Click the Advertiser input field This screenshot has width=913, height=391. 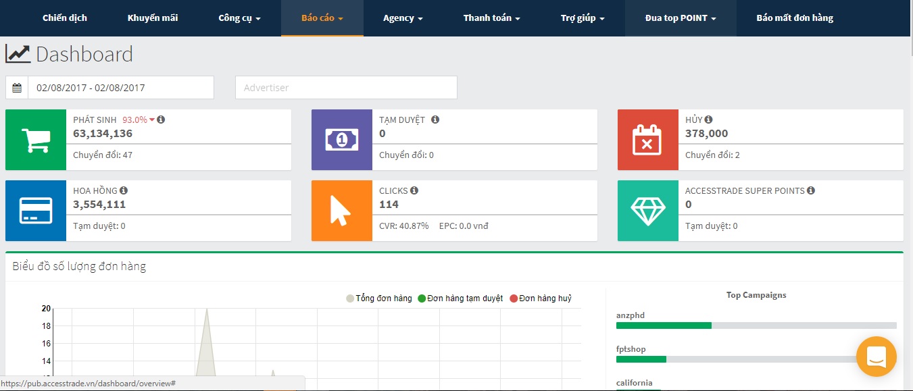pyautogui.click(x=345, y=87)
